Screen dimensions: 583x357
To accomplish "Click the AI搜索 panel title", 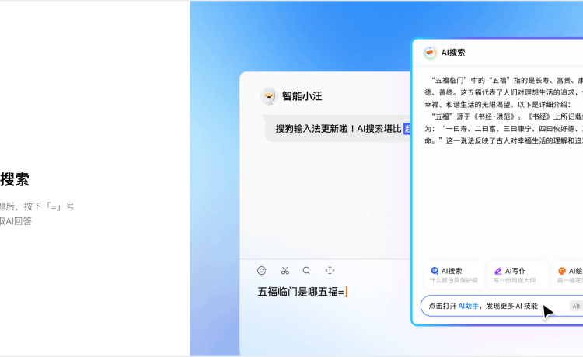I will (453, 53).
